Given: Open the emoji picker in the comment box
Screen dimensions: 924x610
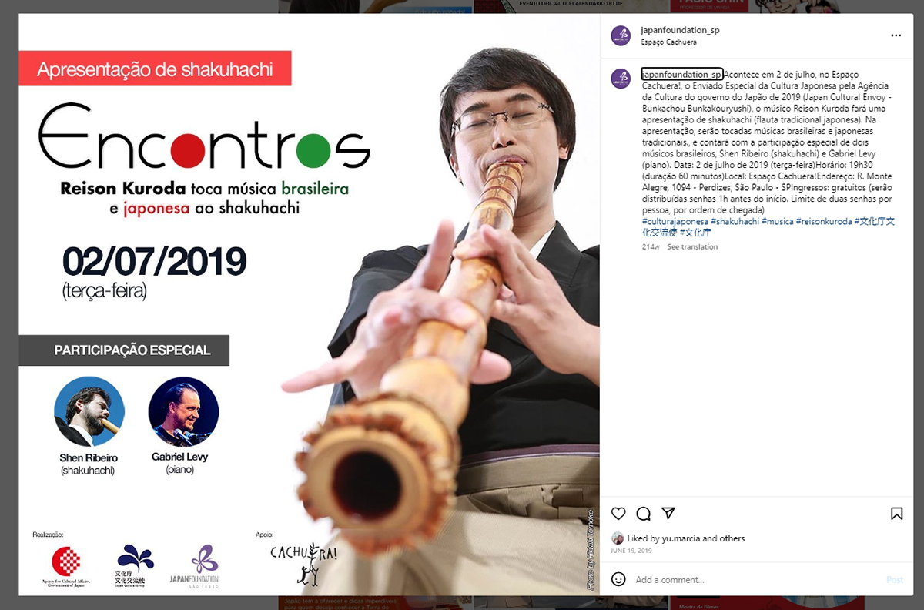Looking at the screenshot, I should pyautogui.click(x=618, y=579).
